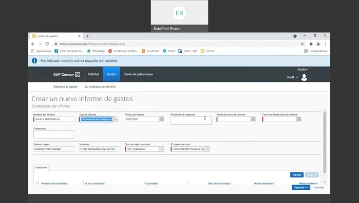Open the Aplicaciones bookmarks grid icon
Image resolution: width=359 pixels, height=203 pixels.
pos(33,51)
